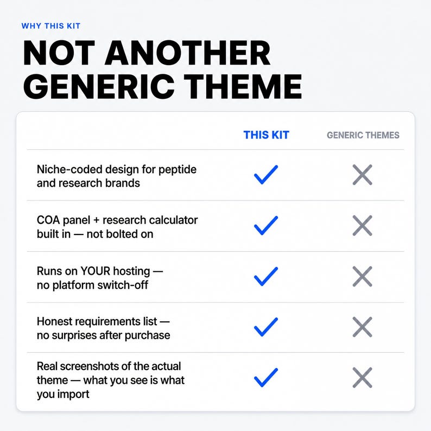The width and height of the screenshot is (431, 431).
Task: Select the gray X in the hosting row
Action: (x=362, y=276)
